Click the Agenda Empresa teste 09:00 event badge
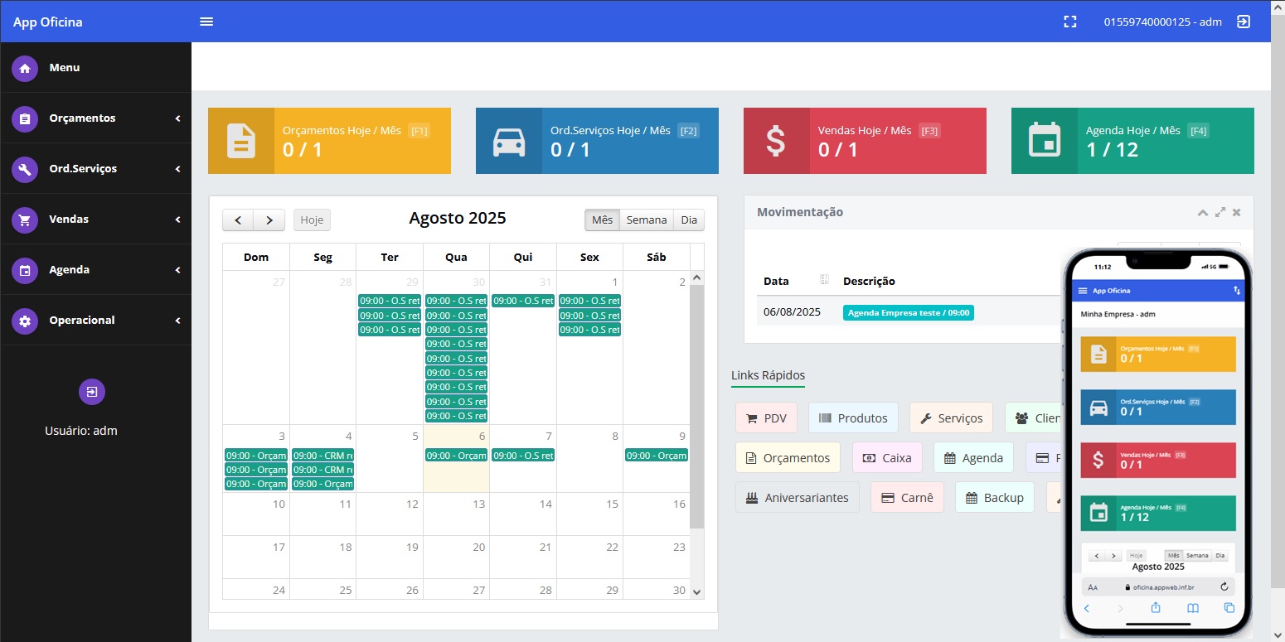 point(908,312)
